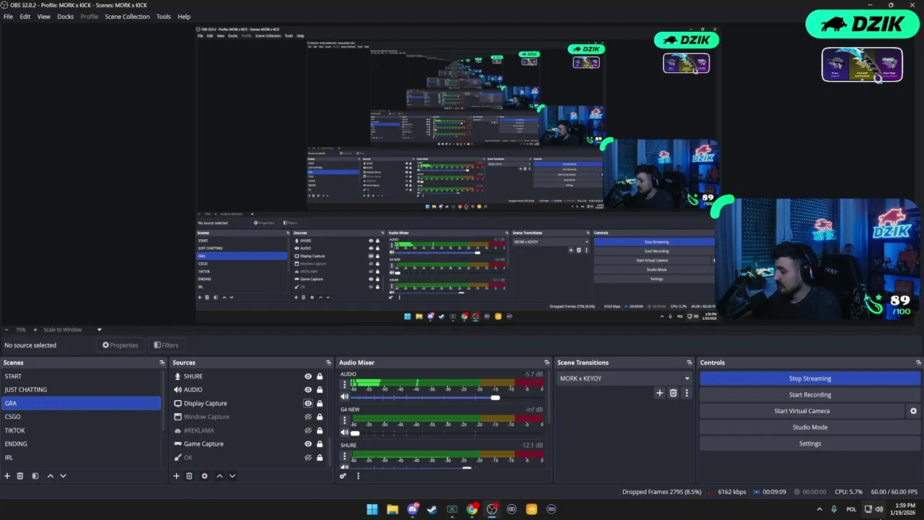Click Start Virtual Camera button

click(x=802, y=411)
